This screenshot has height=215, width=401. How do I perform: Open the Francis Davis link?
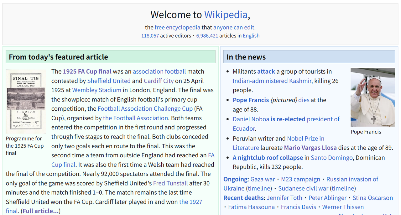(299, 207)
